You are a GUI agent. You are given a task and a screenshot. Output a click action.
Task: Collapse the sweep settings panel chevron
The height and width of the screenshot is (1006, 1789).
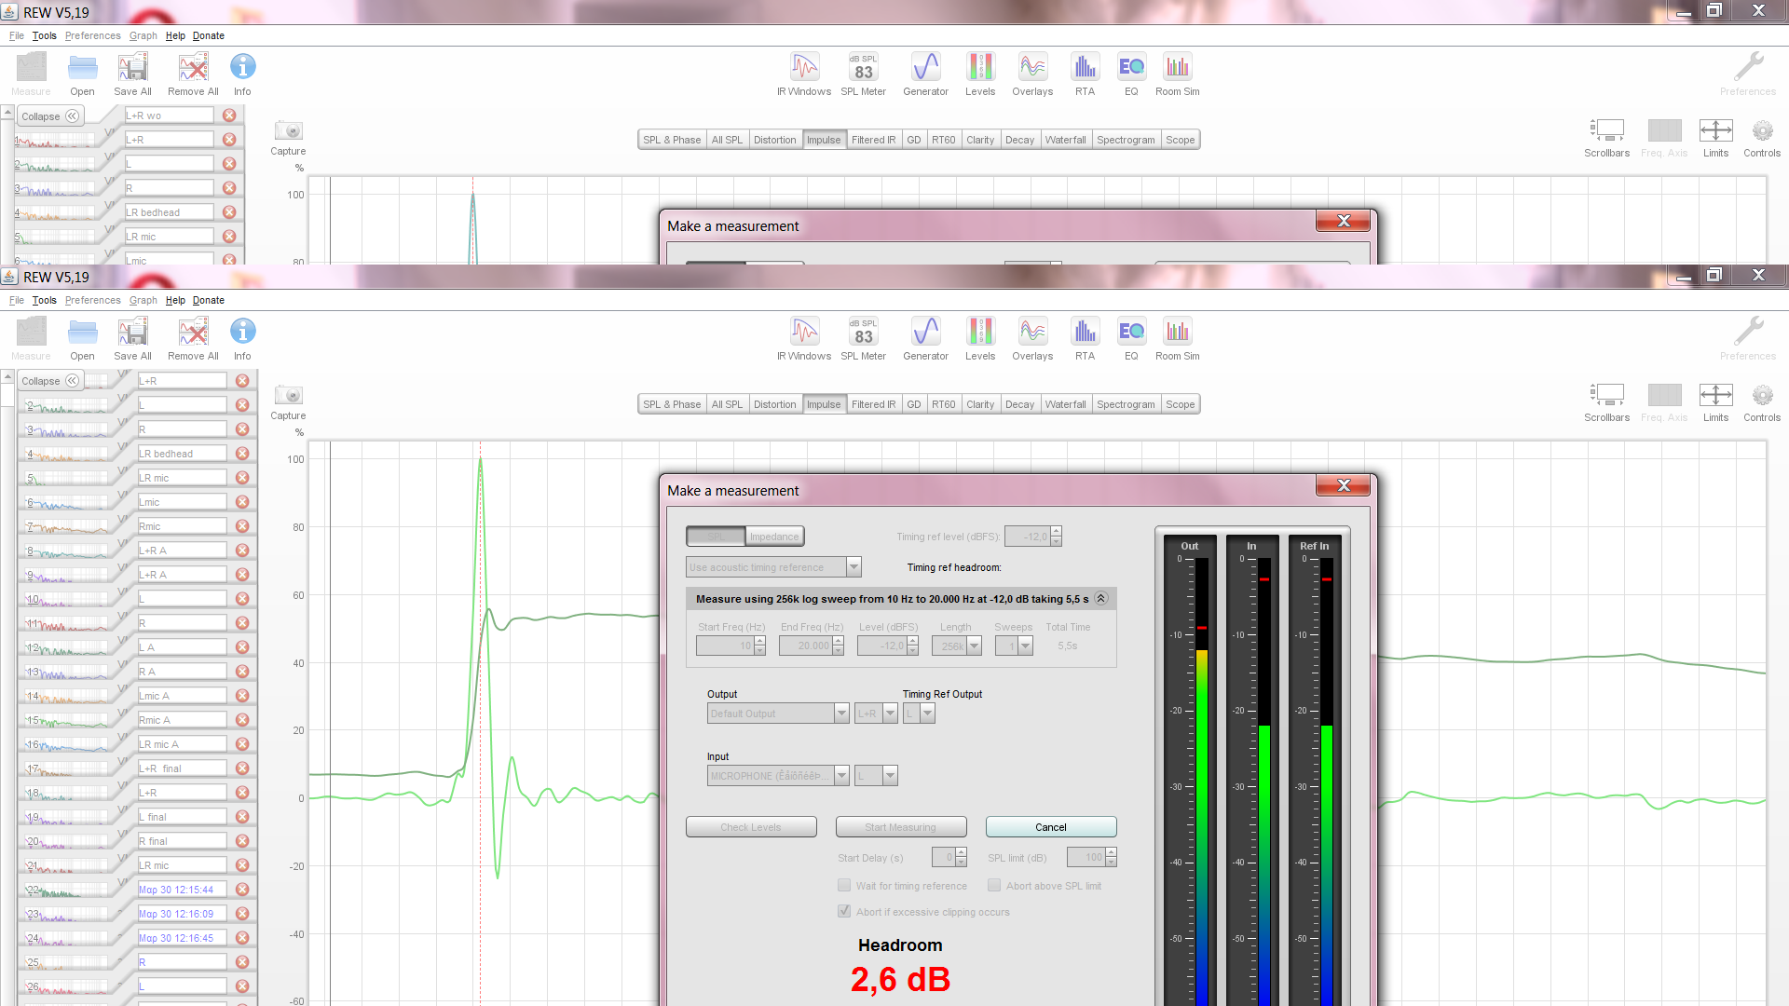(x=1100, y=599)
